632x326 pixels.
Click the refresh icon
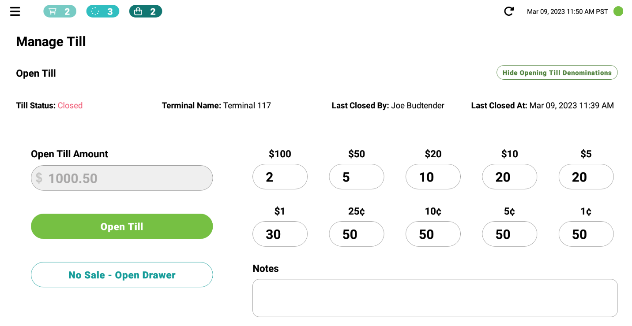click(509, 11)
